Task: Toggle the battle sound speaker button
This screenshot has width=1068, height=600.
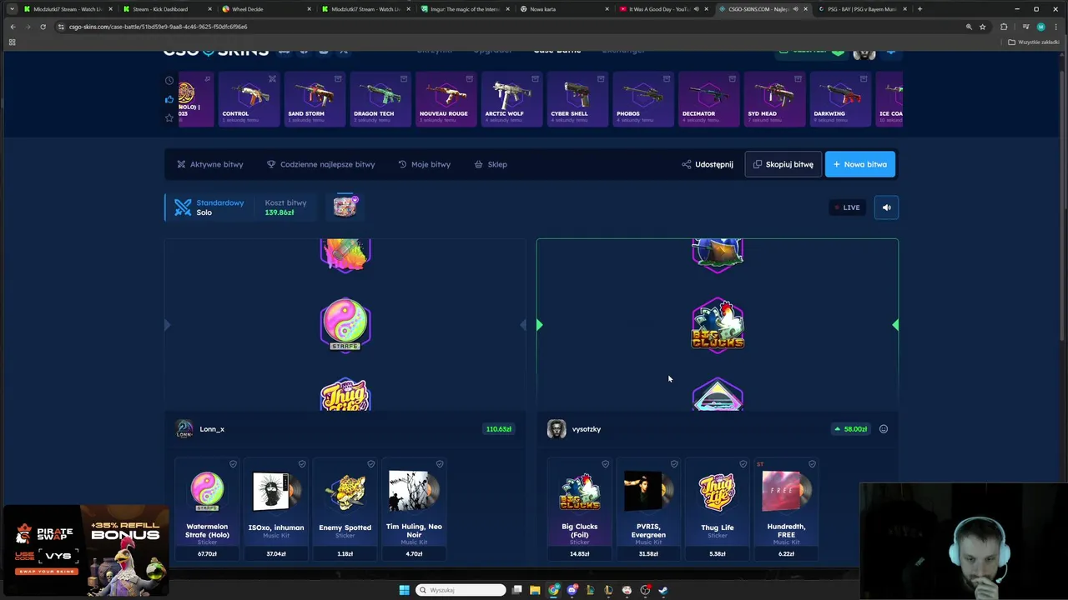Action: pyautogui.click(x=886, y=207)
